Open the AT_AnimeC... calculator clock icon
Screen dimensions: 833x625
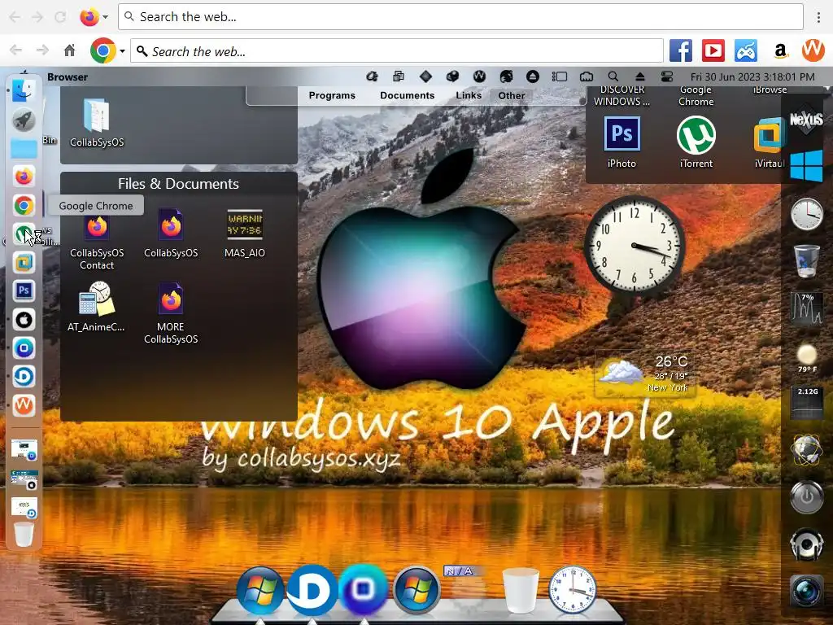(96, 307)
